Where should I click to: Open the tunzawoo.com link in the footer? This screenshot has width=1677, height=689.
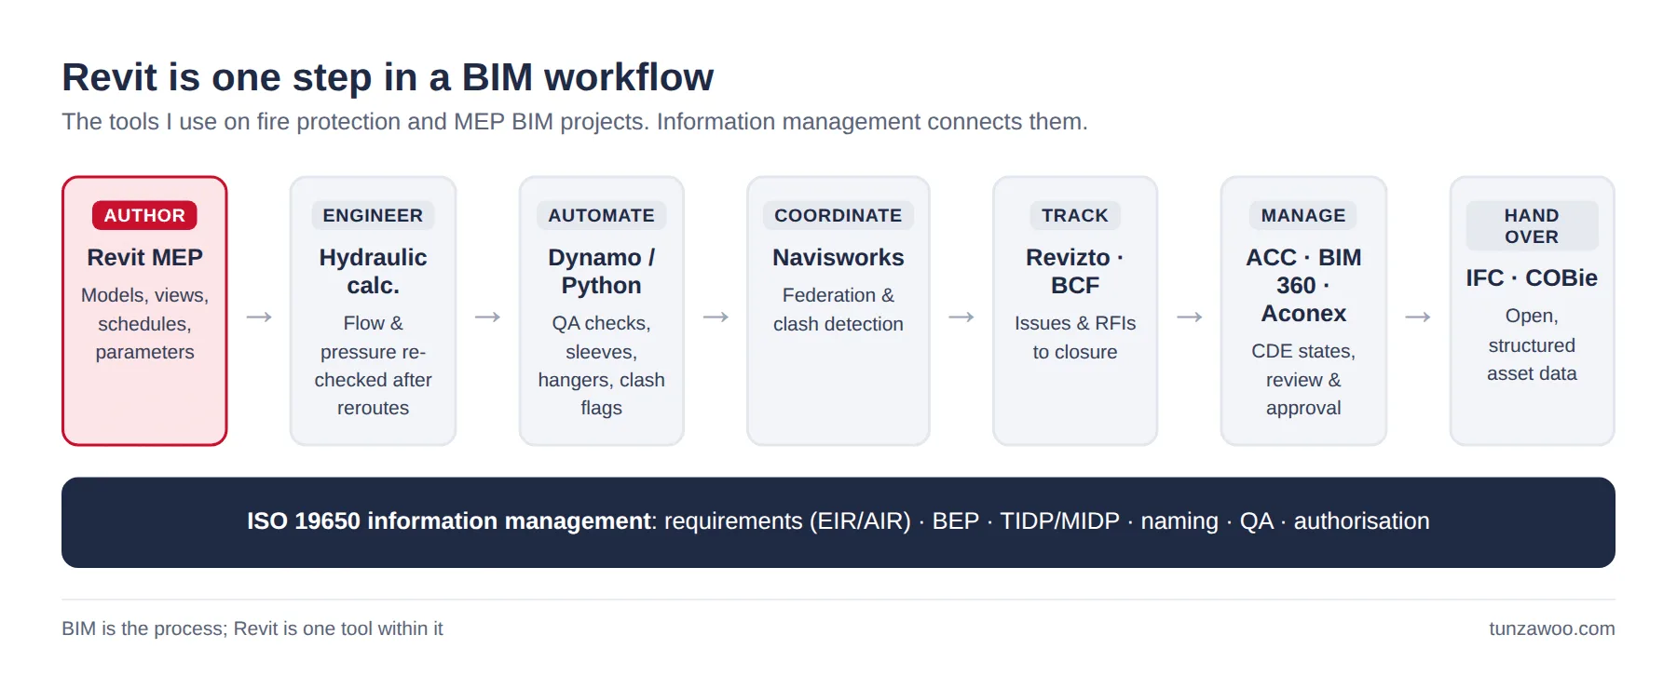point(1551,628)
